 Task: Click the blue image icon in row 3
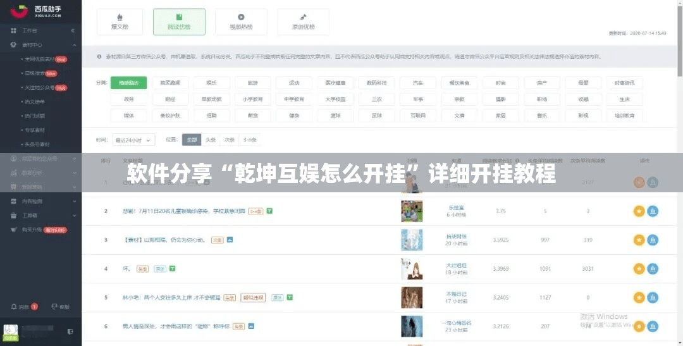[x=230, y=240]
